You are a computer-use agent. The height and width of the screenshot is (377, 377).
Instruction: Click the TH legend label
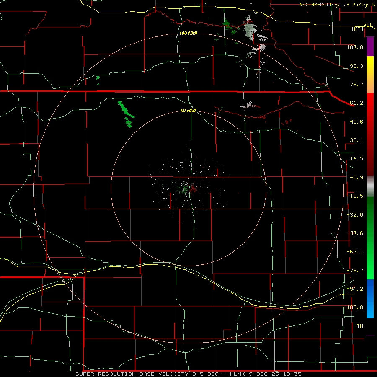coord(360,326)
